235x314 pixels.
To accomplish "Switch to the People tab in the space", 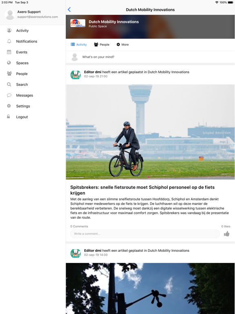I will (102, 45).
